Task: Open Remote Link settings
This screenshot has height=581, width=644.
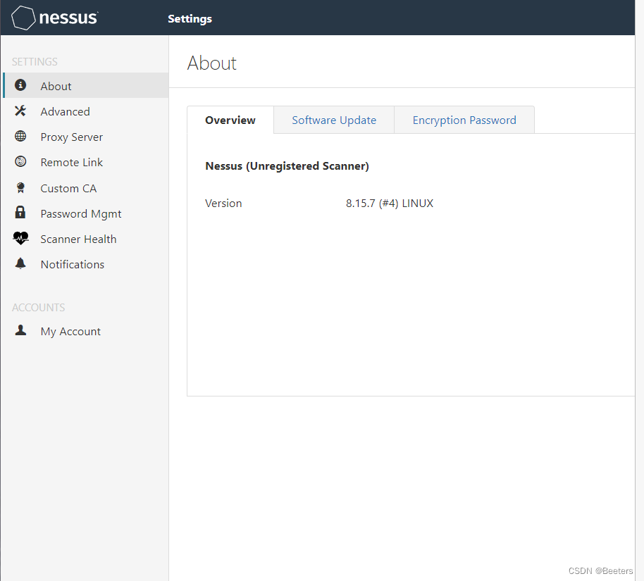Action: pyautogui.click(x=86, y=162)
